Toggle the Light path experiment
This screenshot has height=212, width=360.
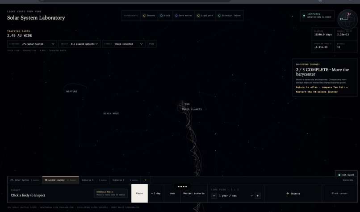(x=205, y=16)
